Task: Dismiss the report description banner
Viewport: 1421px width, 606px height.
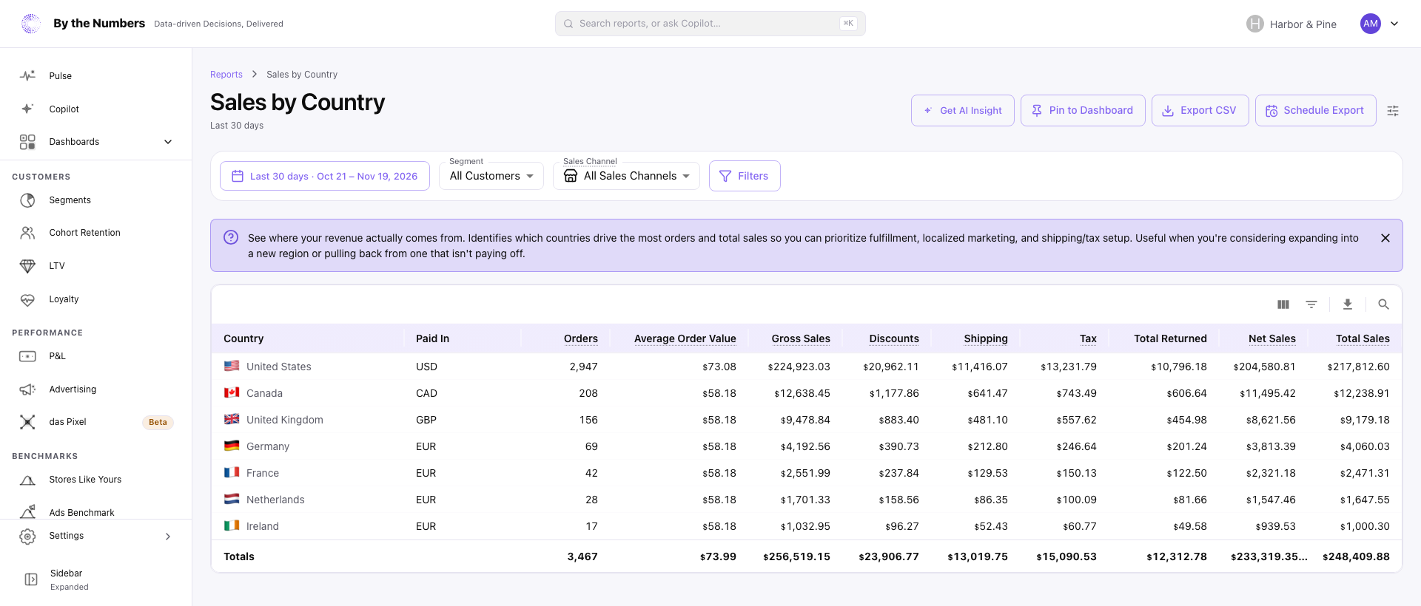Action: [x=1385, y=238]
